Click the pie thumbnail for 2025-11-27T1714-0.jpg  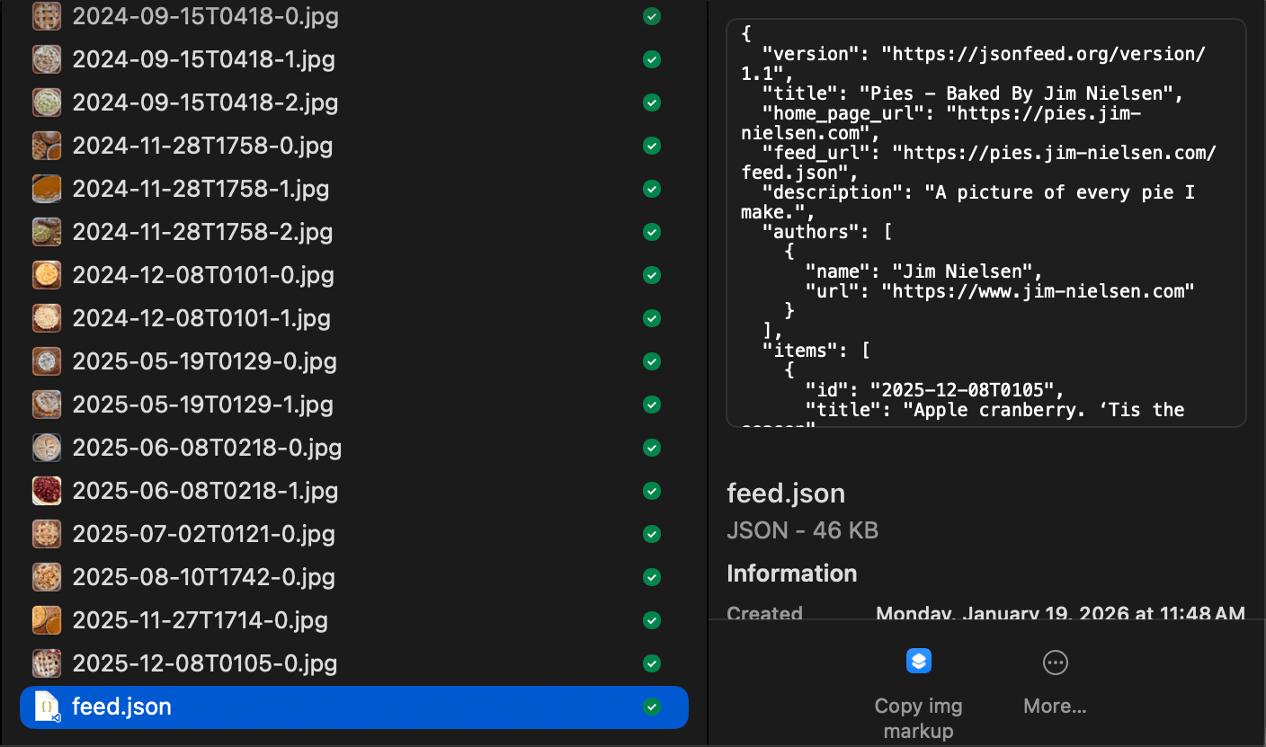point(46,620)
